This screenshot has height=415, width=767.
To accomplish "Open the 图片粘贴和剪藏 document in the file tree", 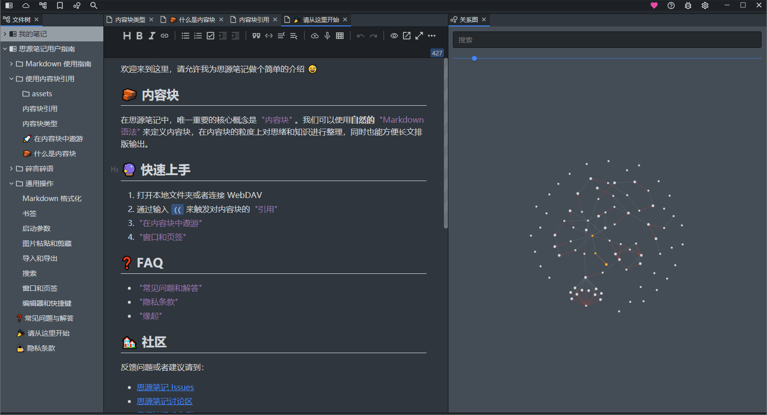I will [47, 243].
